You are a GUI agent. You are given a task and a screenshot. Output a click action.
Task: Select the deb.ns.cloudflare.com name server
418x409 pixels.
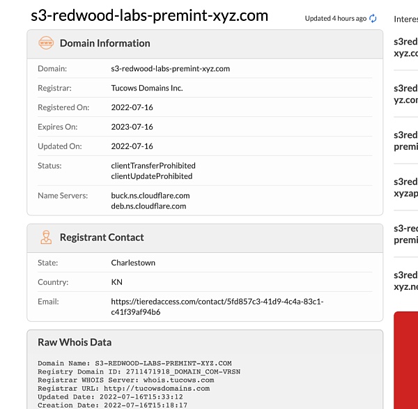[x=148, y=206]
